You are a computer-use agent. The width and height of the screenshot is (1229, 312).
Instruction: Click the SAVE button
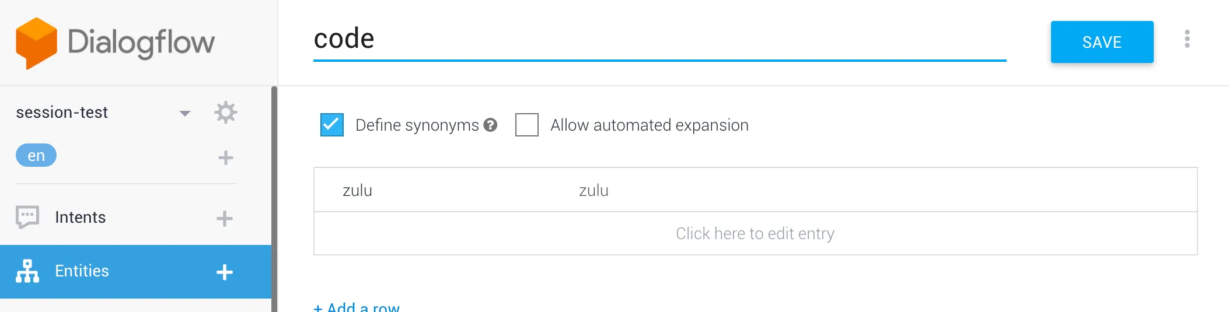1102,42
